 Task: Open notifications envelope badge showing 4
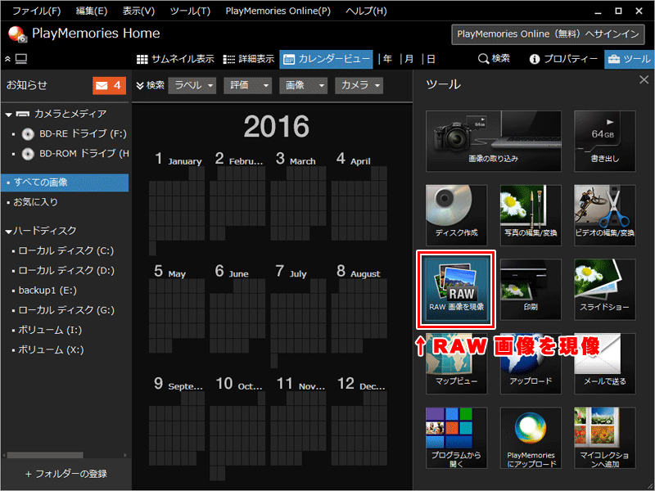109,86
